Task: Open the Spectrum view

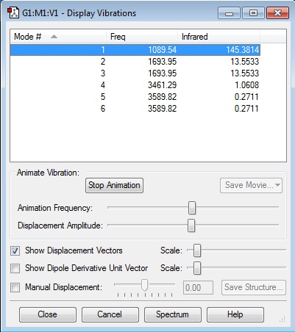Action: pyautogui.click(x=172, y=314)
